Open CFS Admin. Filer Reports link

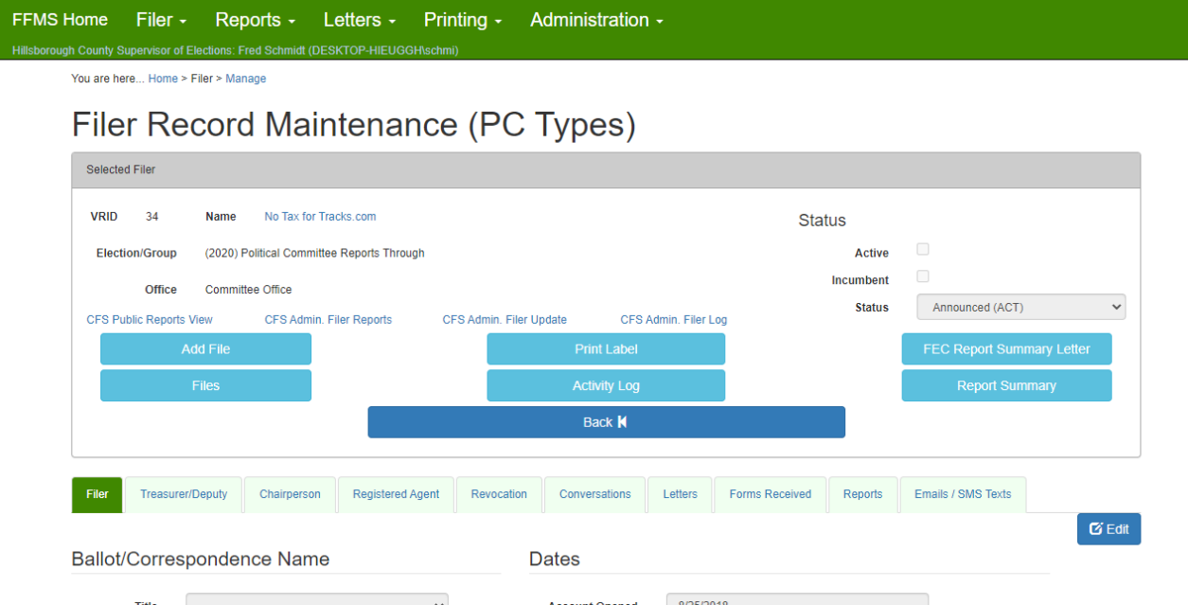pos(328,320)
